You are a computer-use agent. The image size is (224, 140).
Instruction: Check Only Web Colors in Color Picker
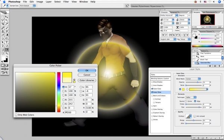pos(16,115)
